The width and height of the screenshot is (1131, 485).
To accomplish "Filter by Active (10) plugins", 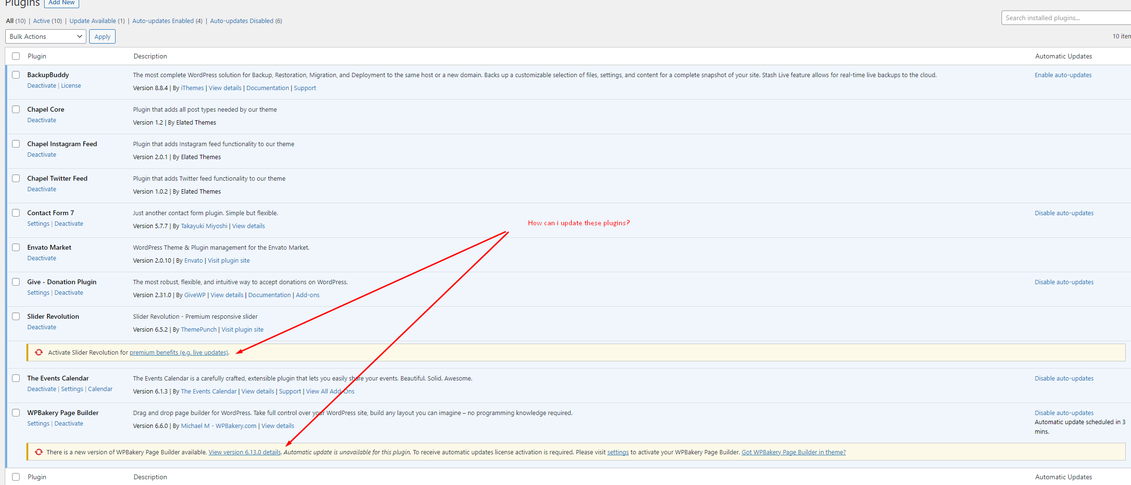I will (x=47, y=21).
